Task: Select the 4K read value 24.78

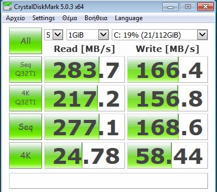Action: 85,155
